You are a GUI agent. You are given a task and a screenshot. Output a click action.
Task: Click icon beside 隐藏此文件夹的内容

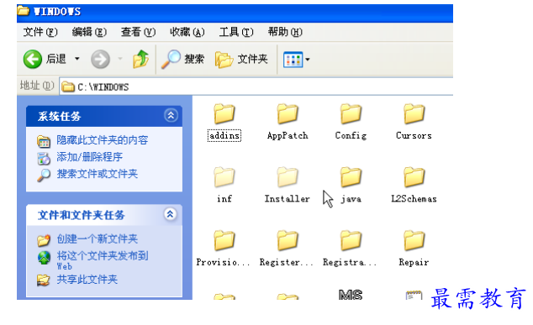coord(44,141)
